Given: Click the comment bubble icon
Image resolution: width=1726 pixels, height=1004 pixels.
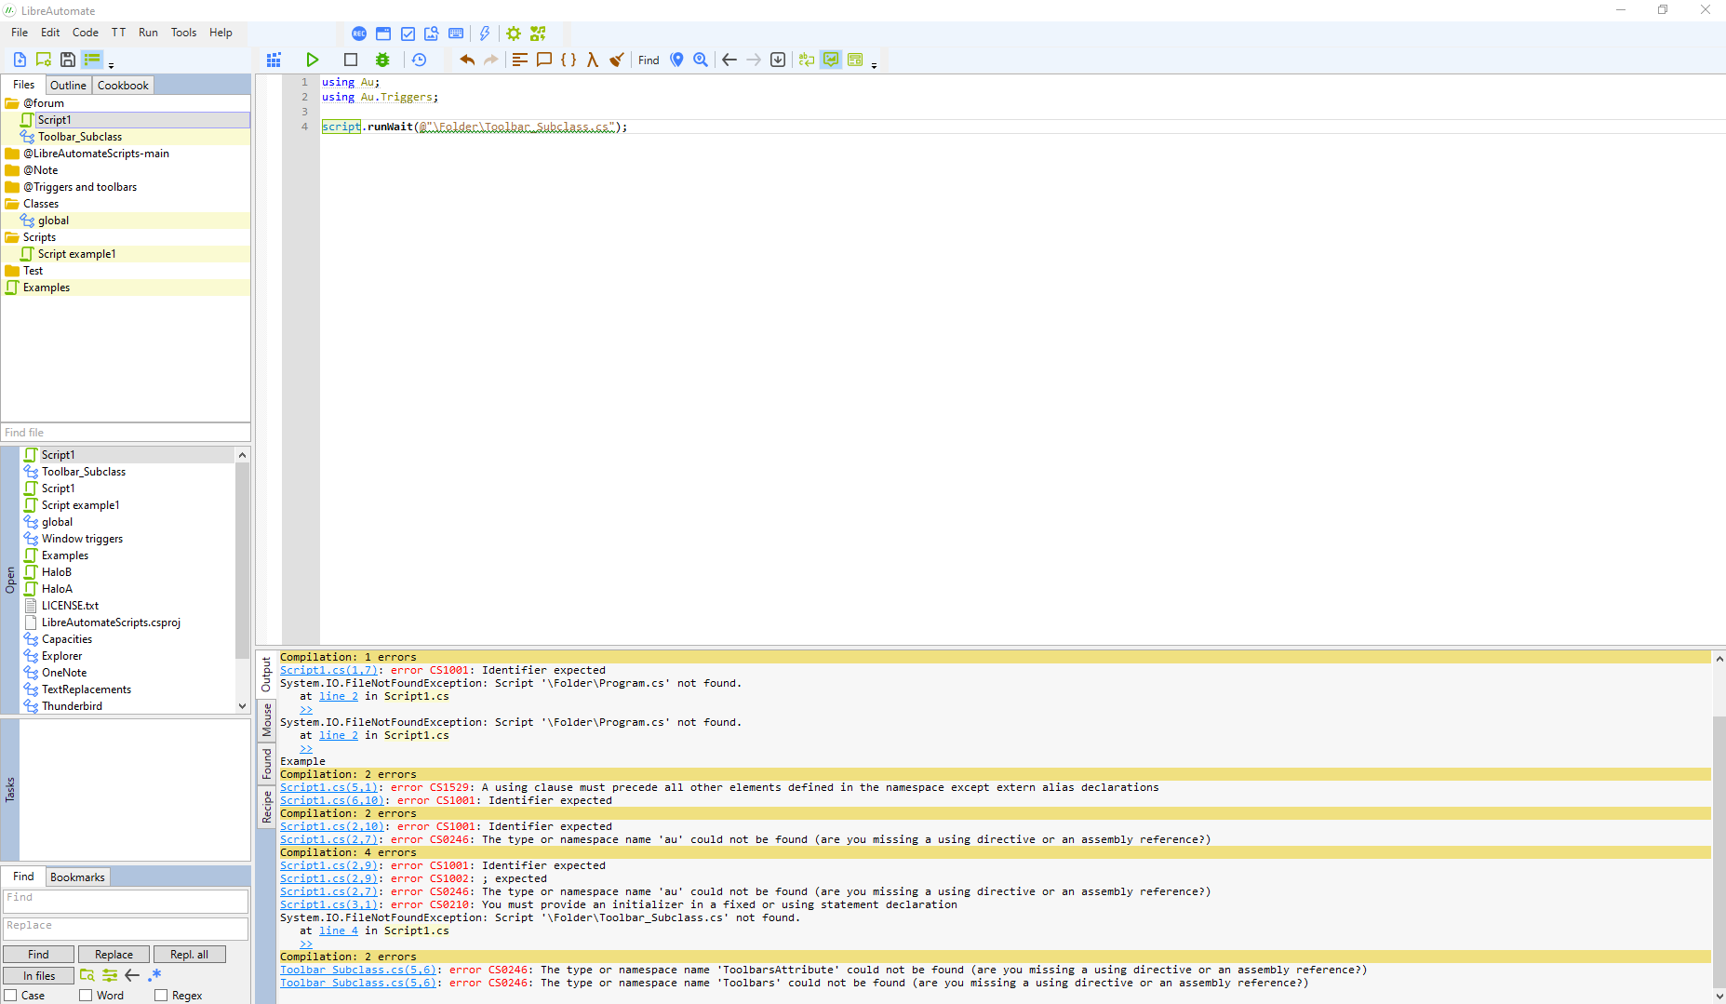Looking at the screenshot, I should [x=544, y=60].
